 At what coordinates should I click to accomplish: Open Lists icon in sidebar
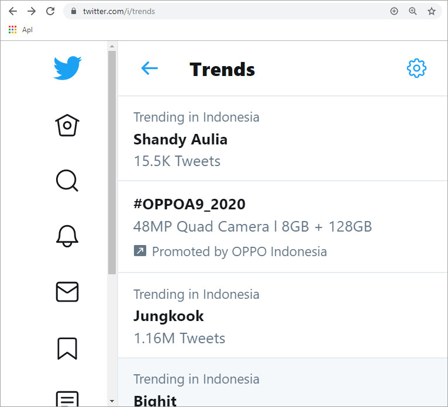pyautogui.click(x=67, y=399)
